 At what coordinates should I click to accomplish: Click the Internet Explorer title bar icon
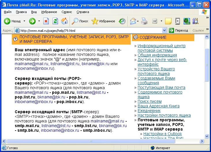(x=4, y=5)
